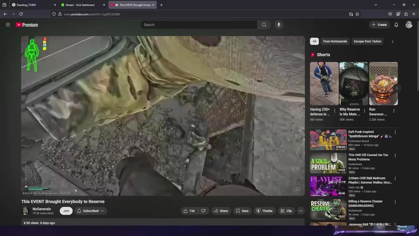Open the account avatar menu
This screenshot has width=419, height=236.
(x=409, y=25)
